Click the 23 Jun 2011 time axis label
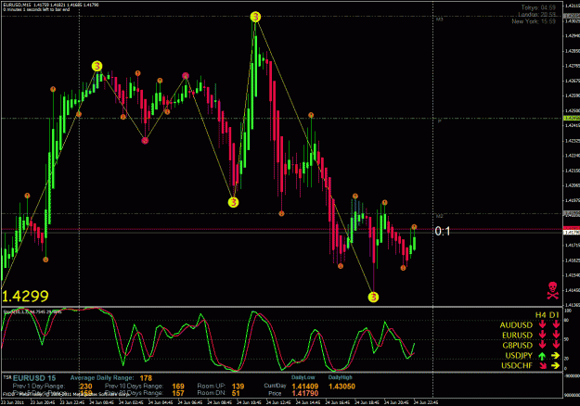 click(x=13, y=402)
